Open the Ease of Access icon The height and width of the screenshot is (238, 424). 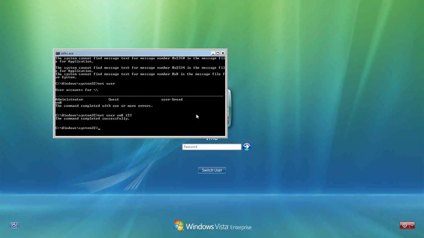tap(14, 225)
